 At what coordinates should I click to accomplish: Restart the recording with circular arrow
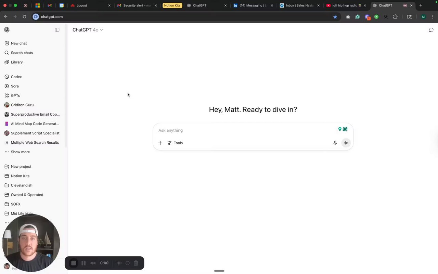click(127, 263)
